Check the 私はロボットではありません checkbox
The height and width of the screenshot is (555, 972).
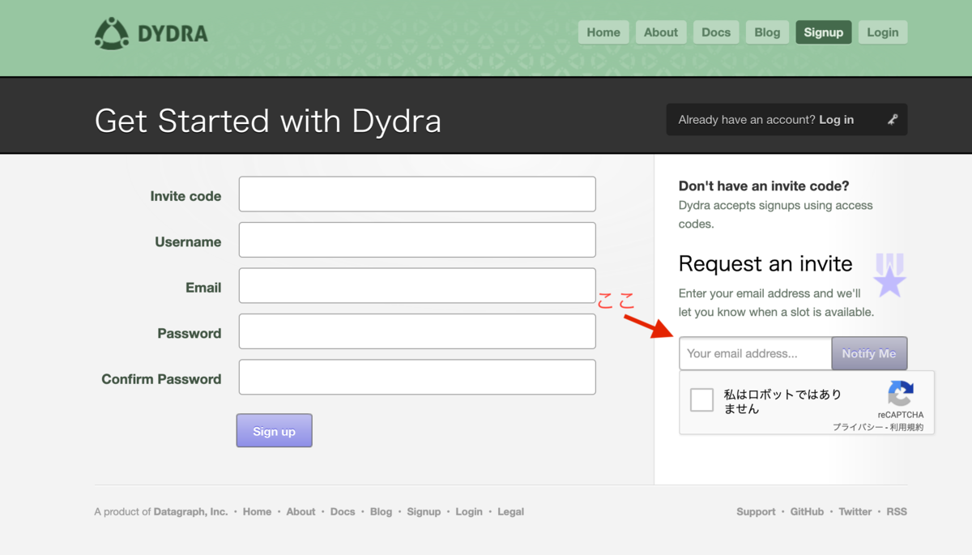coord(701,399)
